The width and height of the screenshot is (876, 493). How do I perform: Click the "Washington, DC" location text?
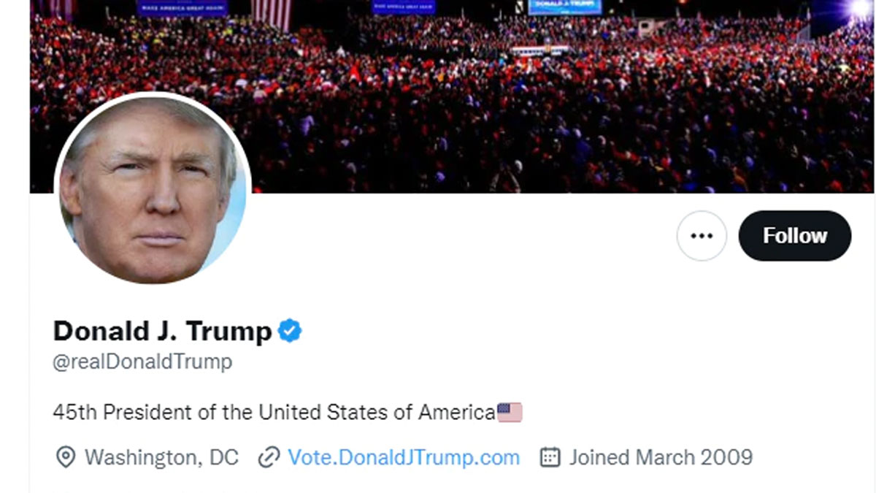161,457
